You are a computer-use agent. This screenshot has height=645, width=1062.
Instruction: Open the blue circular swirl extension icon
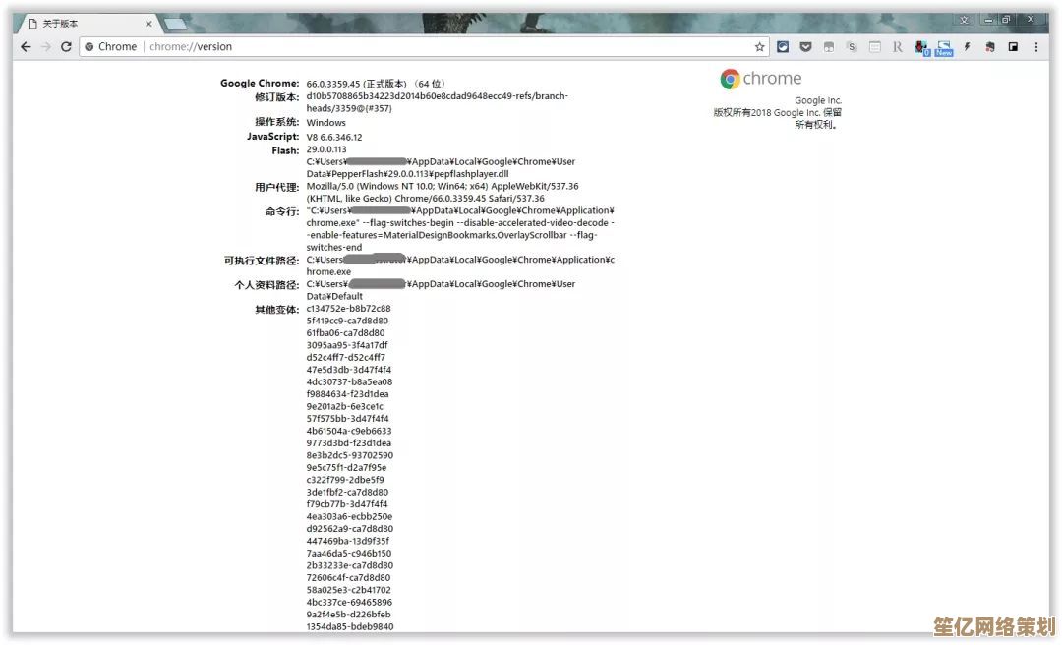point(783,47)
